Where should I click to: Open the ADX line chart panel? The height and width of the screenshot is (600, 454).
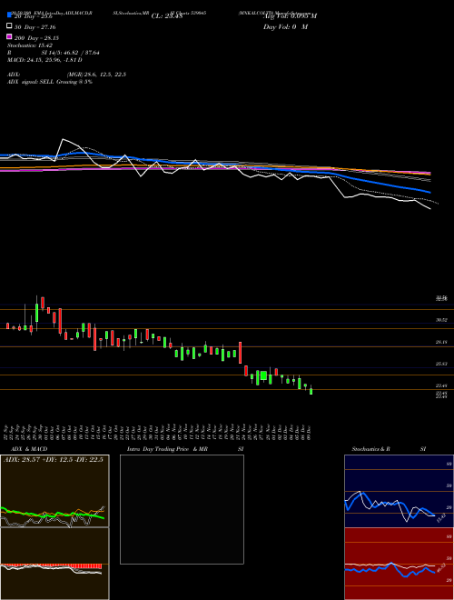54,491
